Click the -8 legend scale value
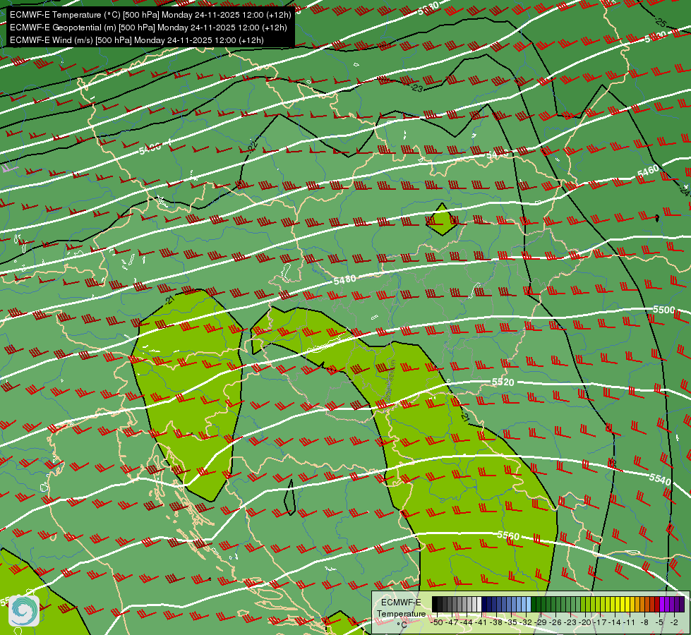 click(x=644, y=623)
